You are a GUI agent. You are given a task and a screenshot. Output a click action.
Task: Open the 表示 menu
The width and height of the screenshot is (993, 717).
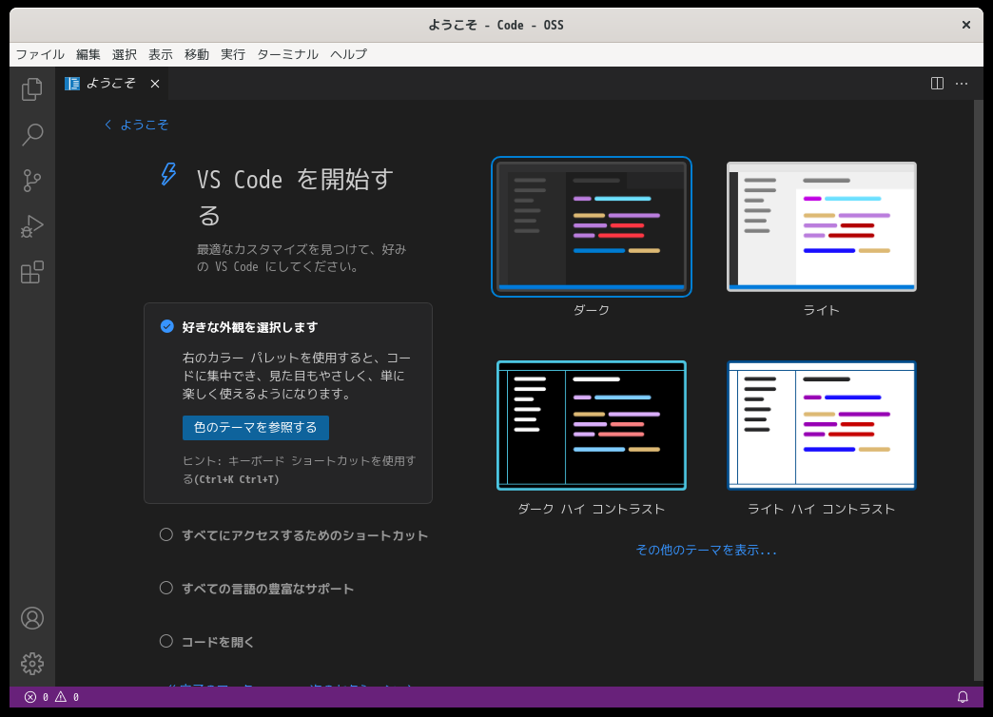coord(160,54)
